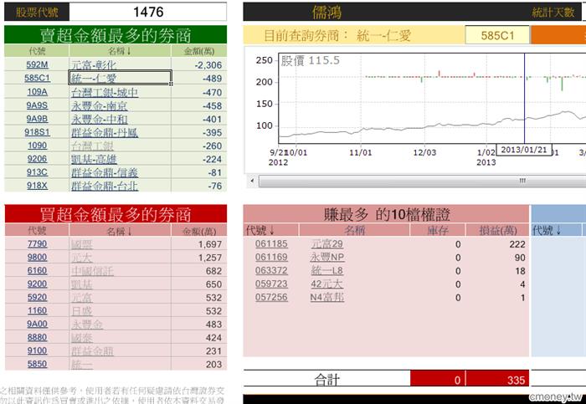Select broker name 永豐金-南京
586x404 pixels.
pos(99,105)
